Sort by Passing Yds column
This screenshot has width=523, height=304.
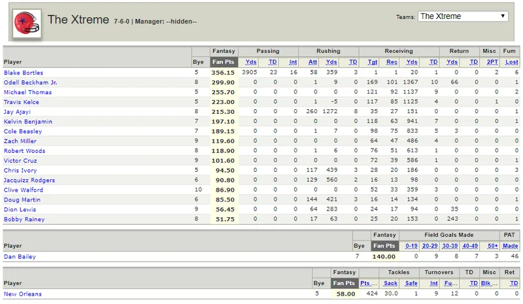[251, 61]
